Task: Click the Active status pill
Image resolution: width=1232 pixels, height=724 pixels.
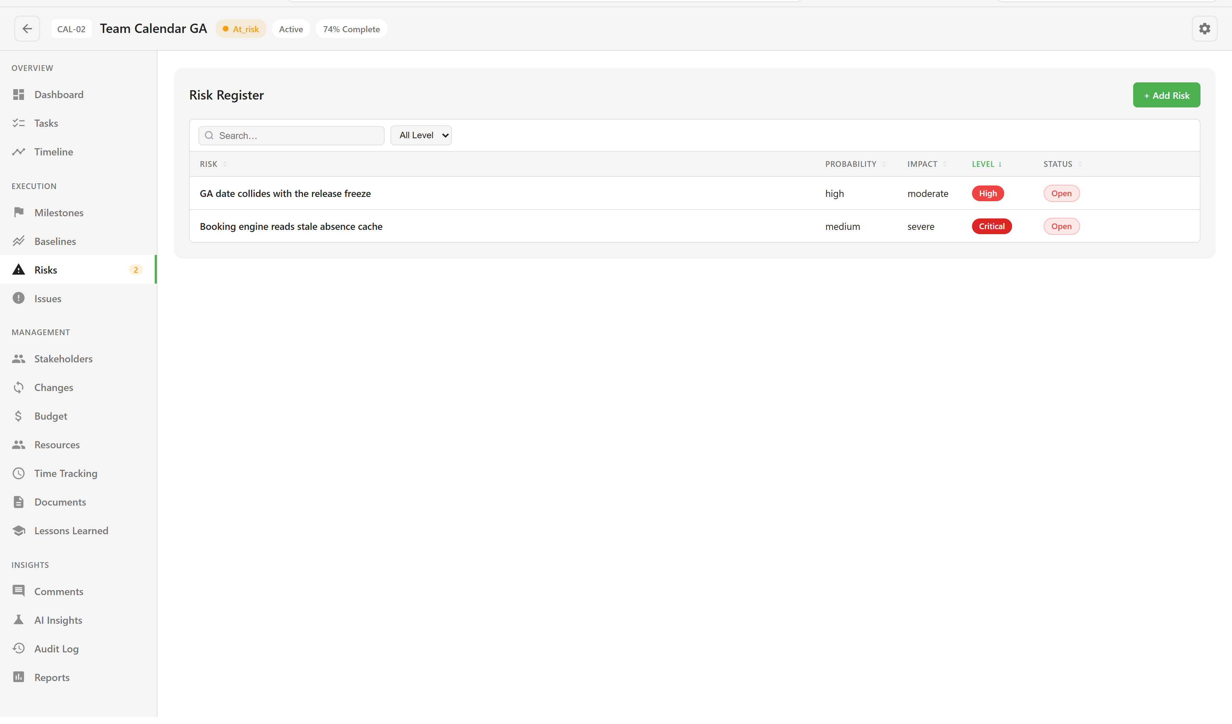Action: 291,29
